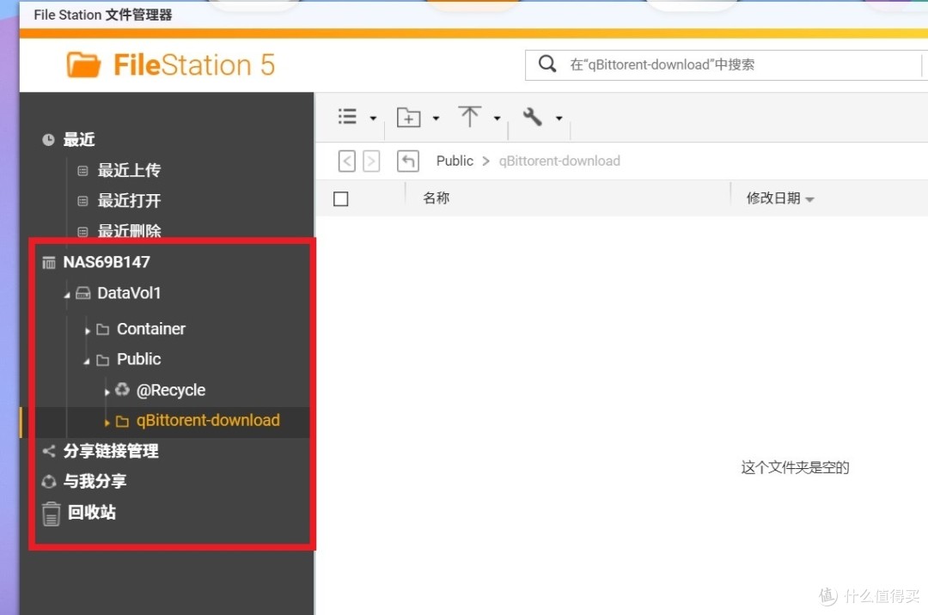Collapse the DataVol1 tree arrow
Viewport: 928px width, 615px height.
[67, 295]
